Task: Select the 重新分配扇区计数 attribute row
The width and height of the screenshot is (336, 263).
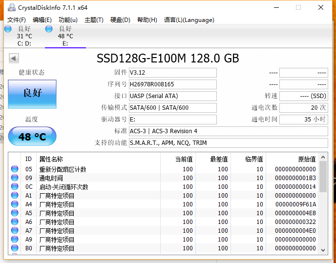Action: pyautogui.click(x=164, y=169)
